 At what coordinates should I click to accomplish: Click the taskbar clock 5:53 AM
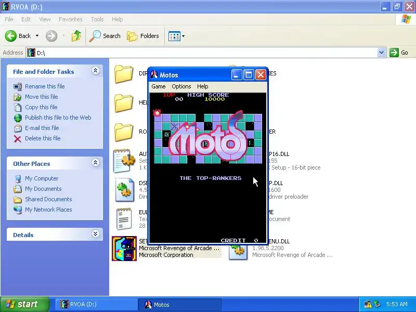coord(397,304)
